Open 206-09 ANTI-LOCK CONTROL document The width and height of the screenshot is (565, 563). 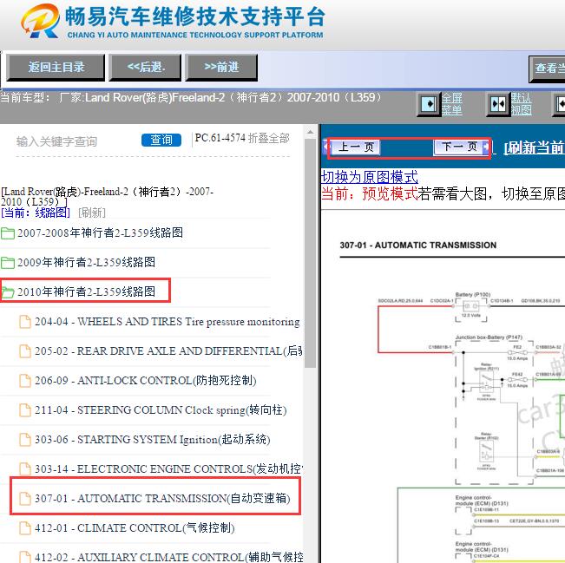(146, 381)
